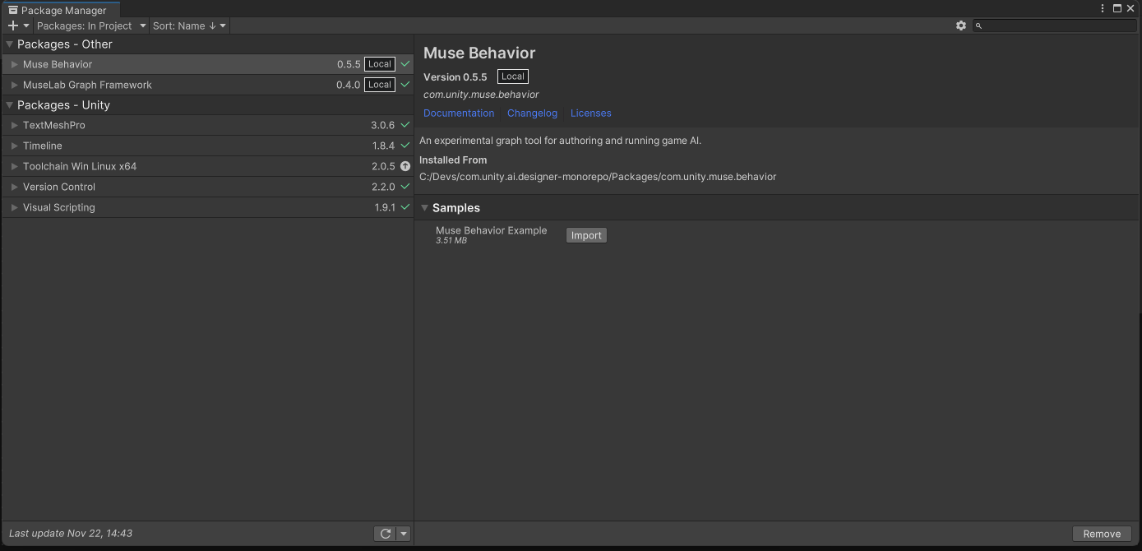Click the 3.51 MB sample size text

[x=451, y=241]
